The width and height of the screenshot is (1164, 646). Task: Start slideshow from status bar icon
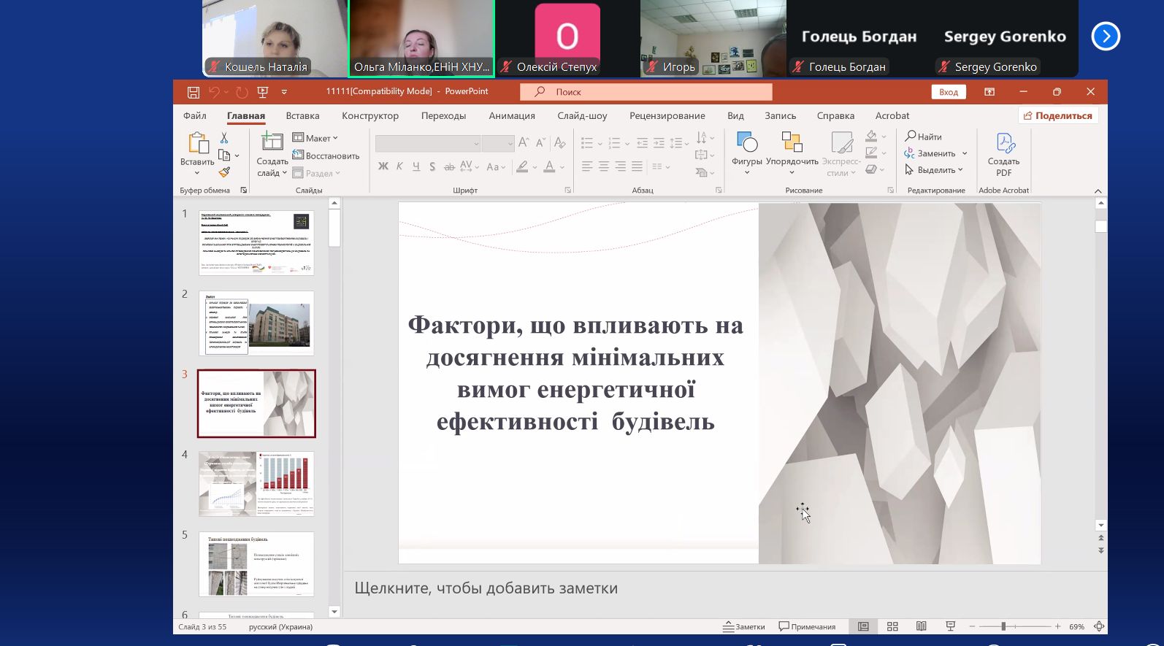tap(950, 626)
